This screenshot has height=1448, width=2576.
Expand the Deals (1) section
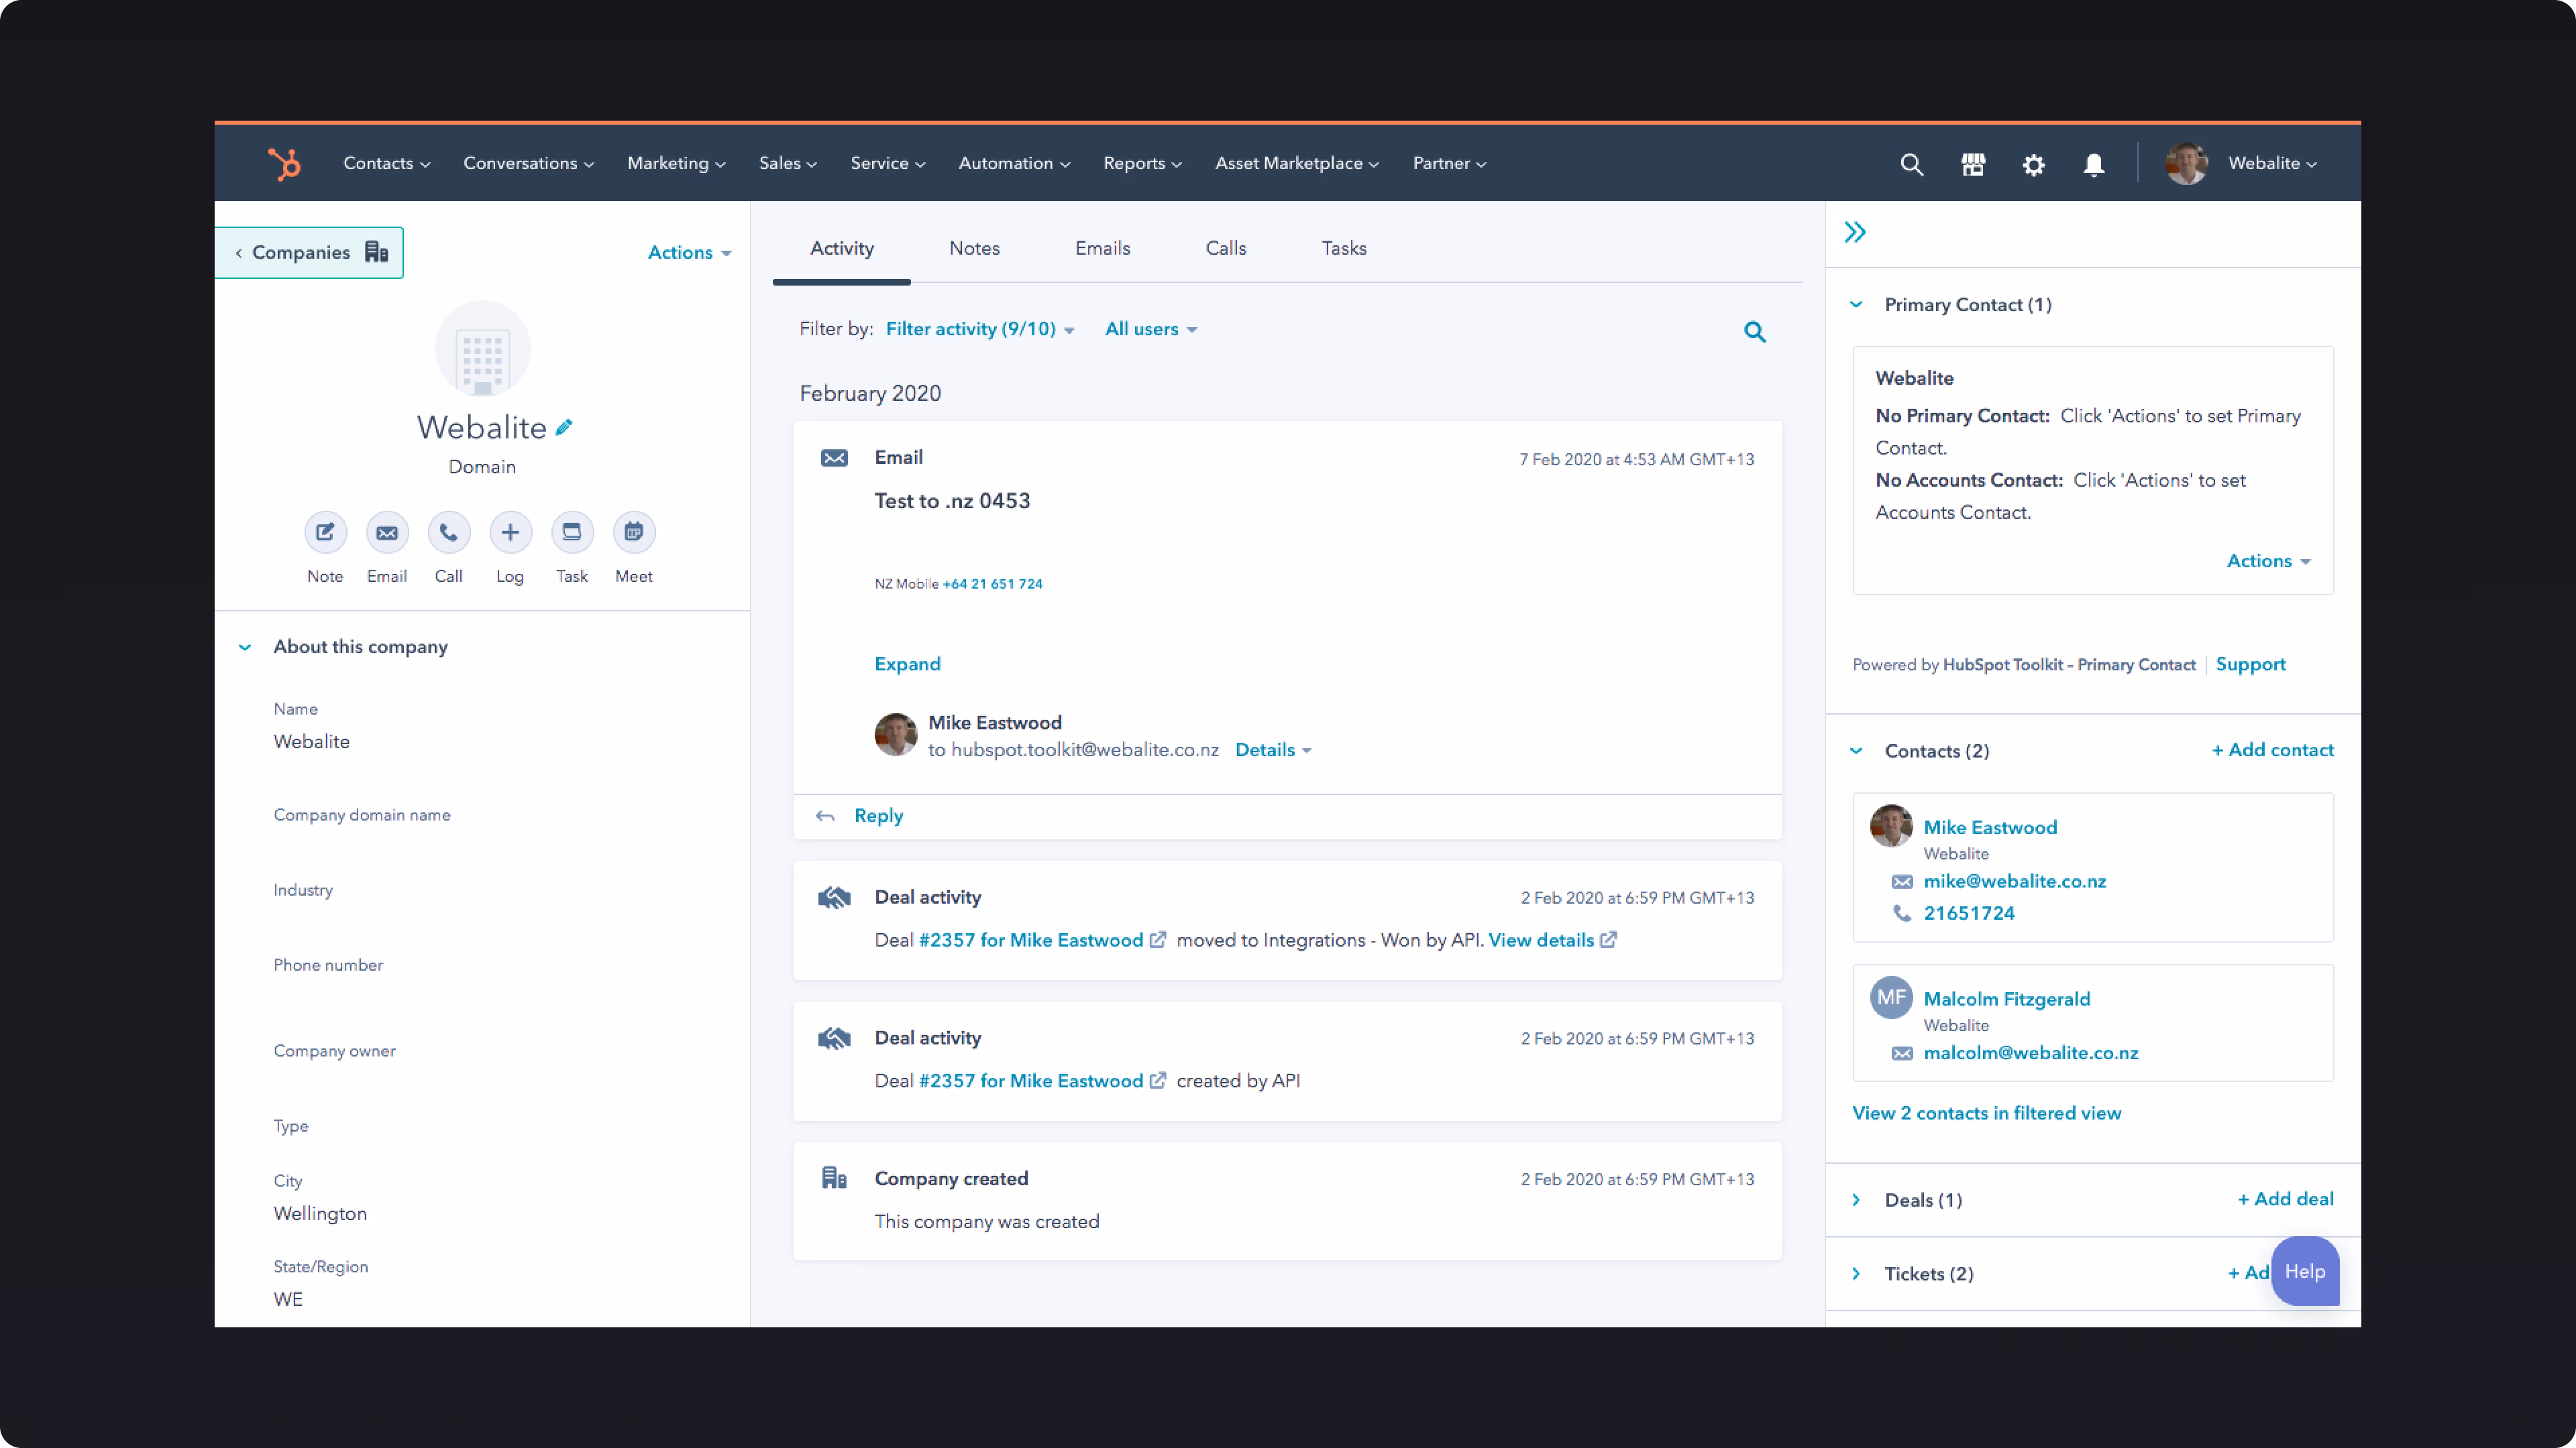(1856, 1200)
